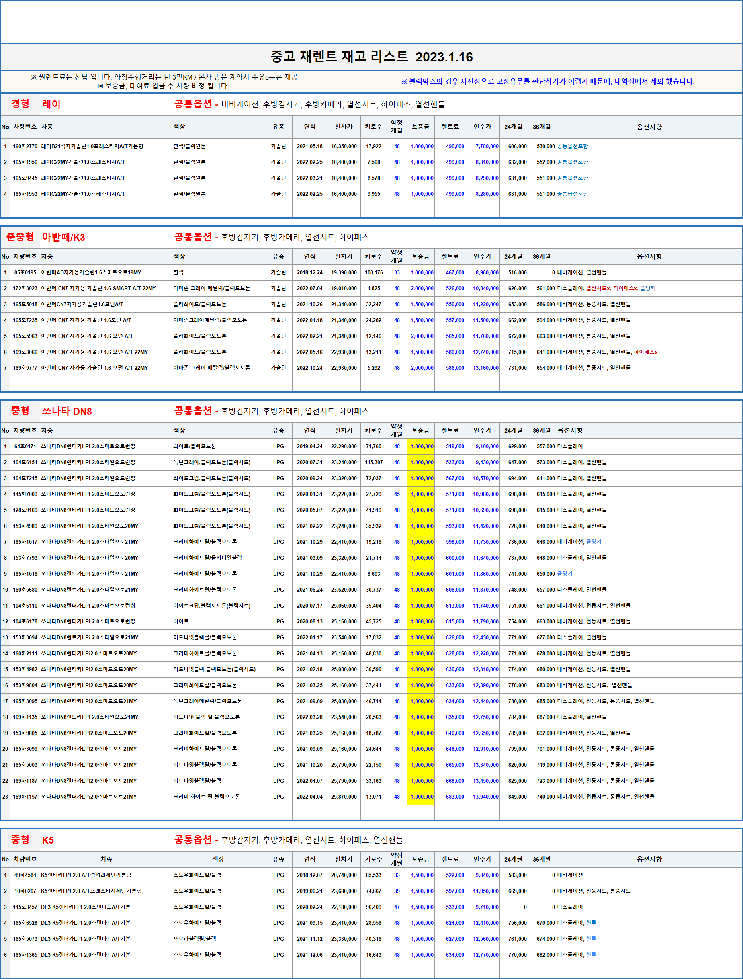The width and height of the screenshot is (743, 979).
Task: Click mileage value 100,176
Action: click(x=374, y=272)
